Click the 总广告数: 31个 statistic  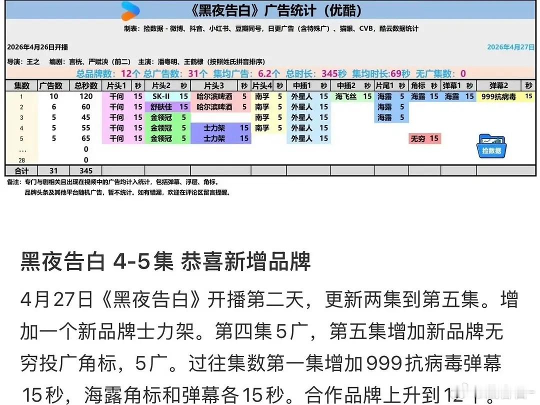click(175, 73)
